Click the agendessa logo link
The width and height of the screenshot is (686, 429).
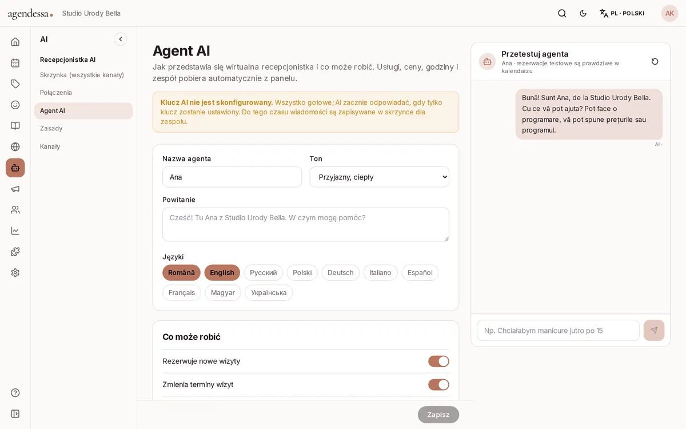point(30,14)
